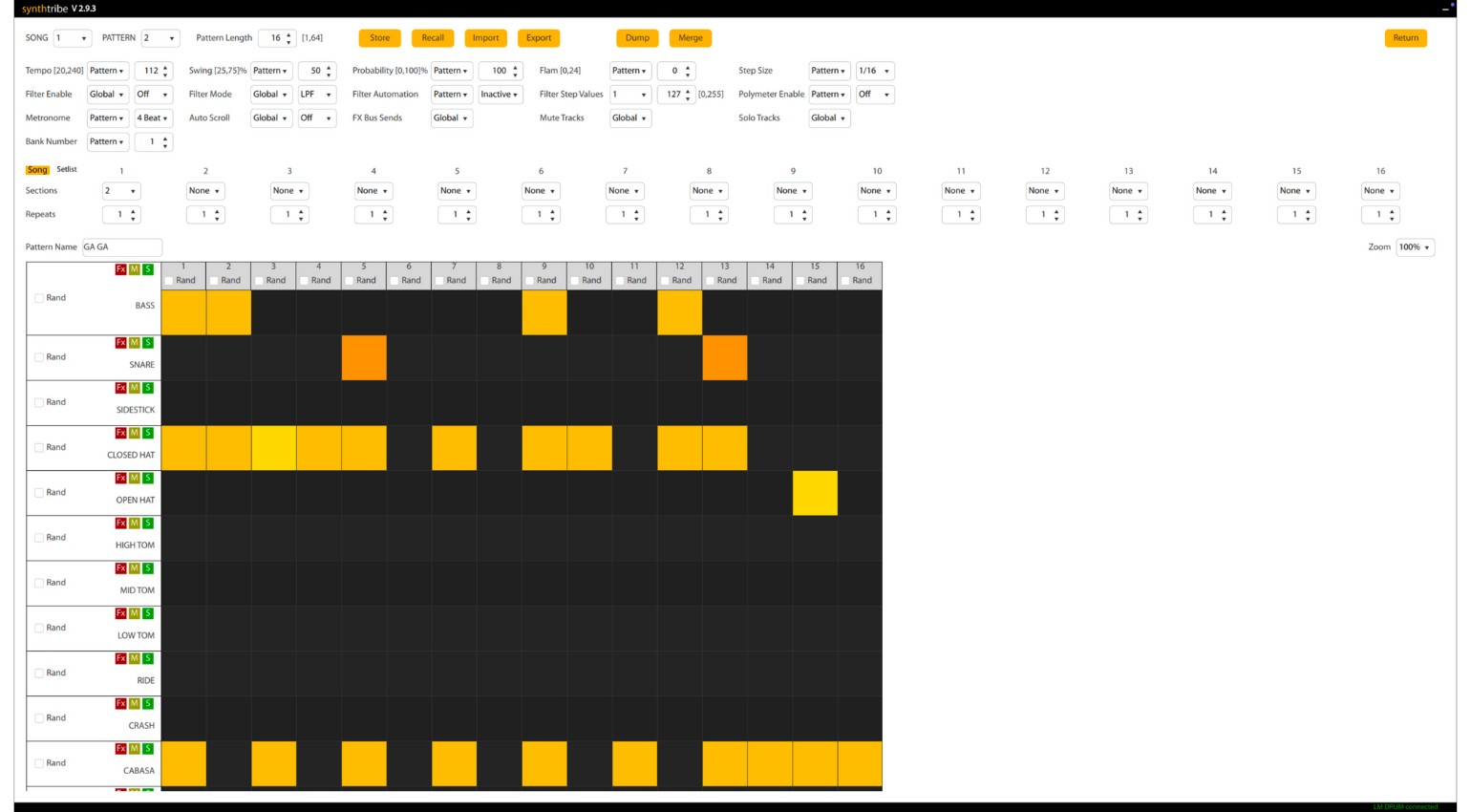
Task: Enable Rand for the BASS track
Action: [39, 297]
